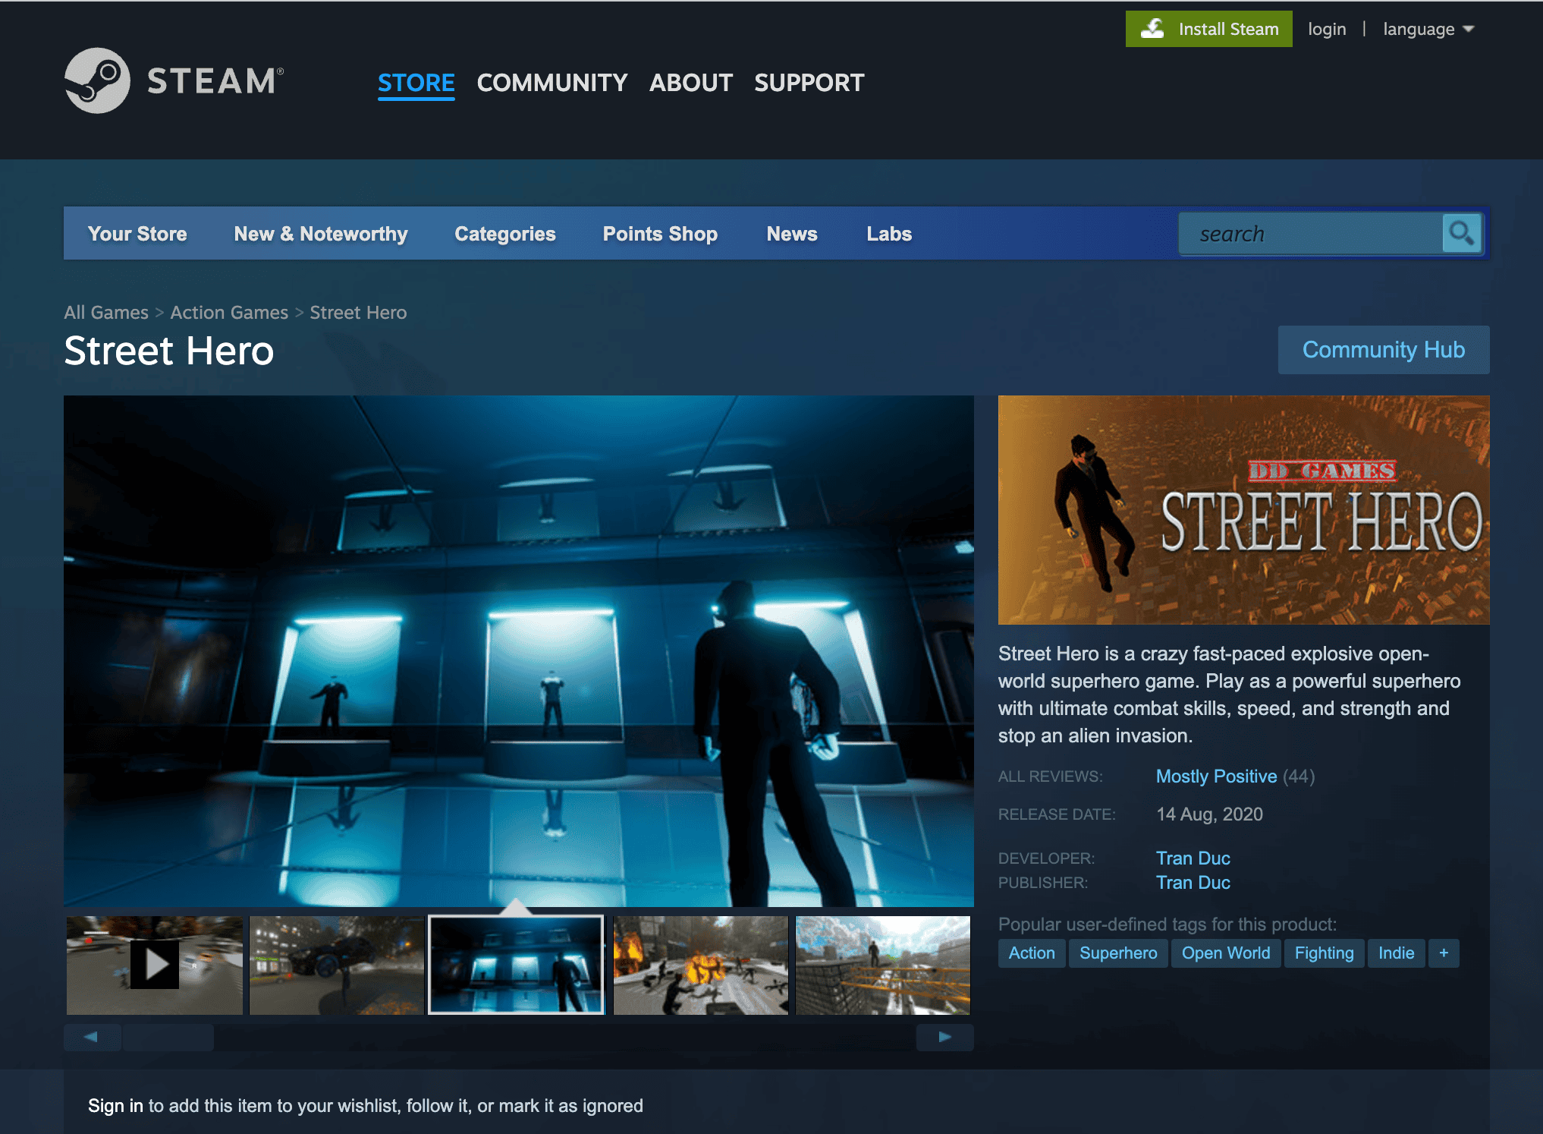Click the Sign in link
The height and width of the screenshot is (1134, 1543).
(x=115, y=1106)
